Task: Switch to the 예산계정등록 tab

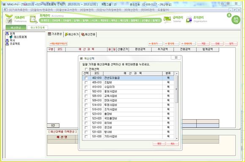Action: tap(38, 27)
